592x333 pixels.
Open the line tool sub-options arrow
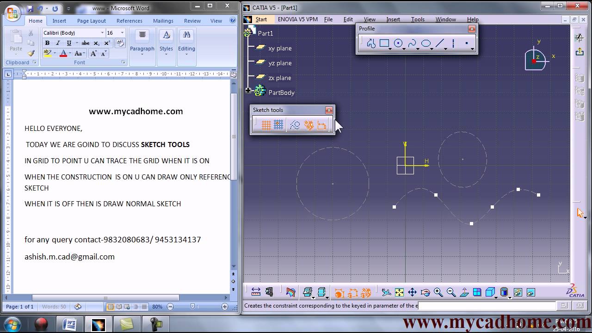[x=446, y=49]
